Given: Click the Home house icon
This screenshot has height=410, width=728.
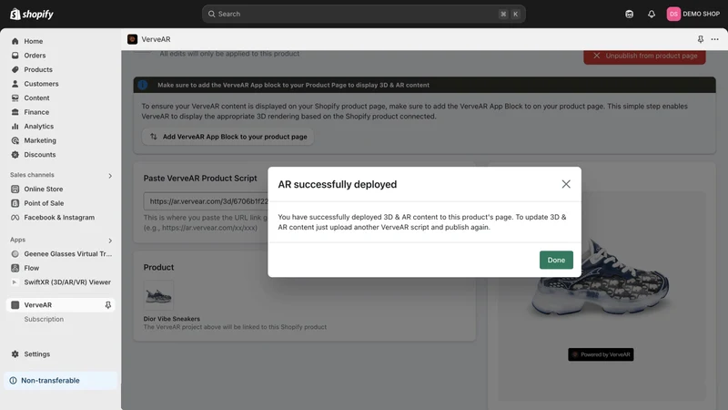Looking at the screenshot, I should [15, 41].
